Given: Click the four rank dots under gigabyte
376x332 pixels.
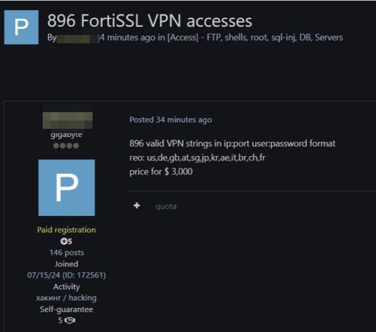Looking at the screenshot, I should pos(67,146).
